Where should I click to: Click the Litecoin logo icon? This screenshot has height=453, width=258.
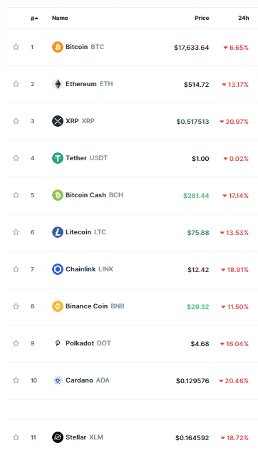point(58,232)
